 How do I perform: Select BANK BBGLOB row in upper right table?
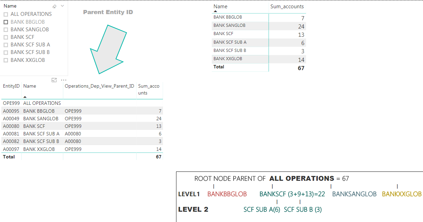click(258, 17)
